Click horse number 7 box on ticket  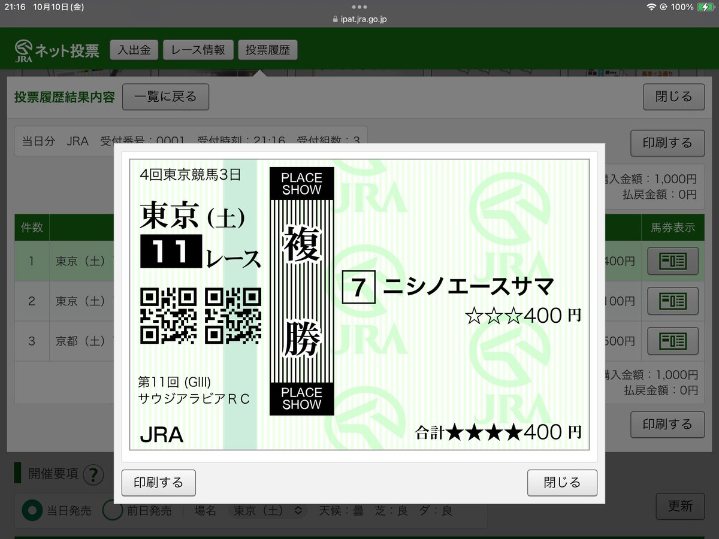pyautogui.click(x=358, y=287)
